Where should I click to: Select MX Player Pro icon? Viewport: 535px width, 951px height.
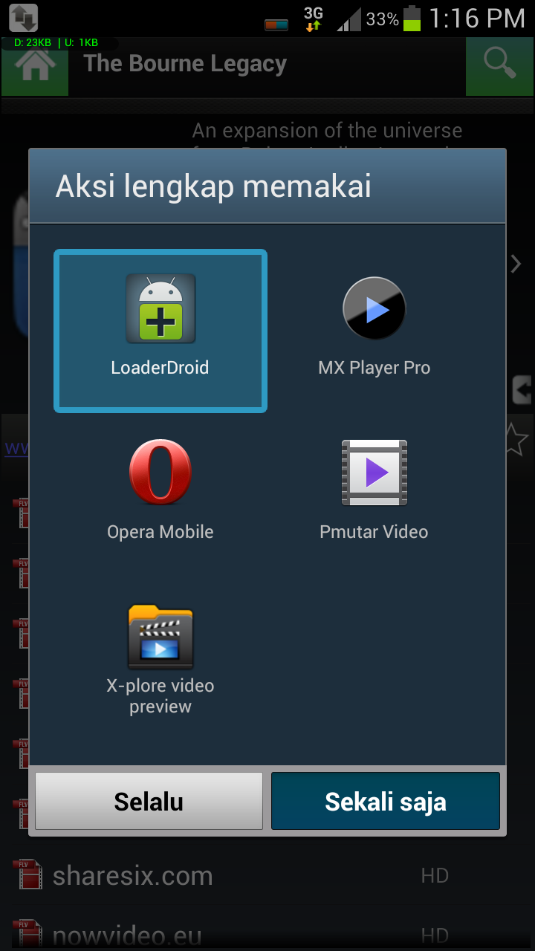(x=374, y=308)
